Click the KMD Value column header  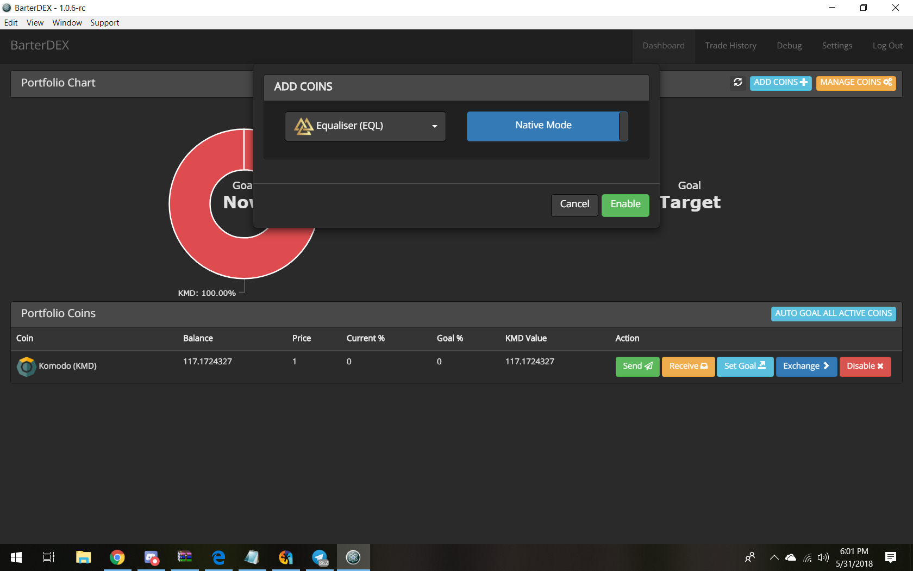point(526,338)
